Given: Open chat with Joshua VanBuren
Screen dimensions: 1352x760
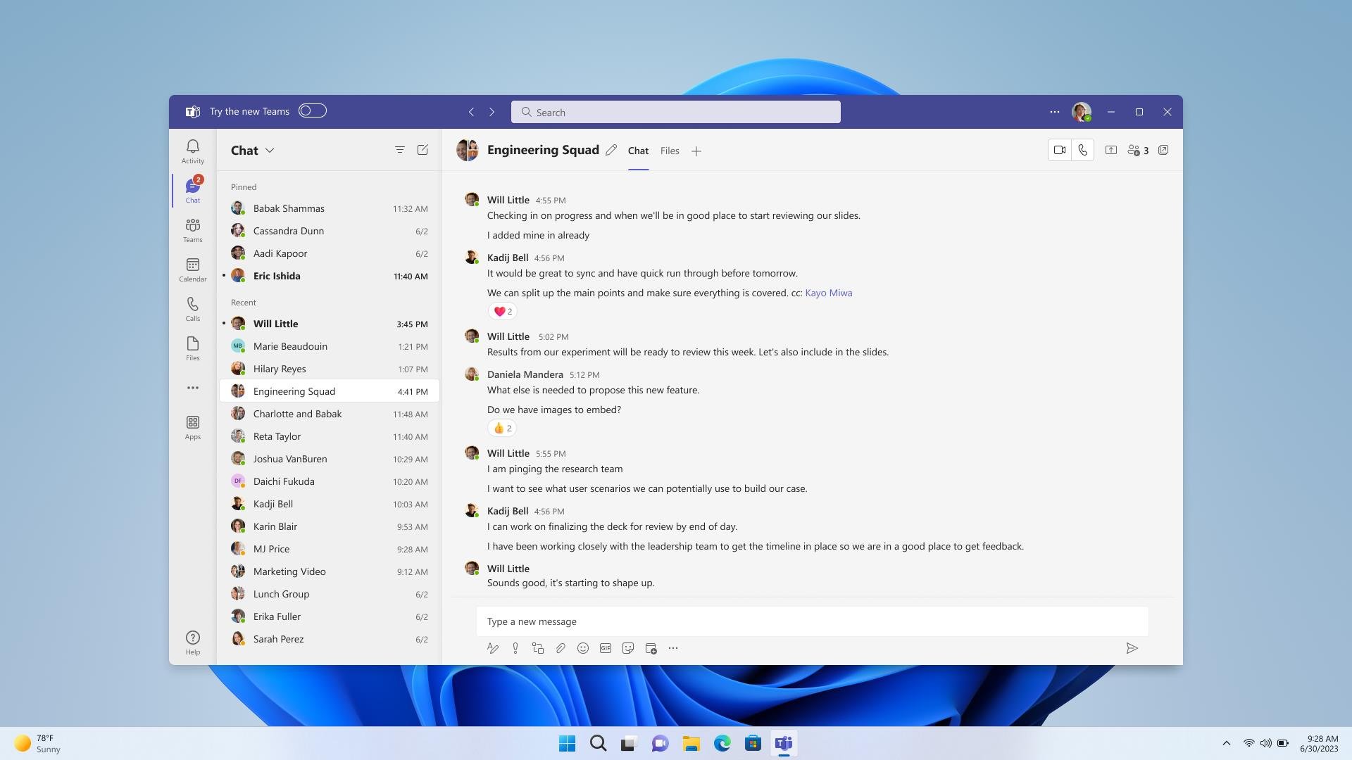Looking at the screenshot, I should point(329,459).
